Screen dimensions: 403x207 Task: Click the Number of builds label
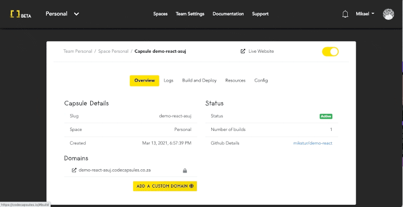coord(228,130)
